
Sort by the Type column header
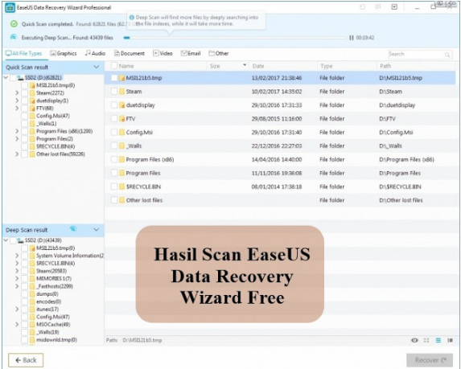(x=327, y=66)
